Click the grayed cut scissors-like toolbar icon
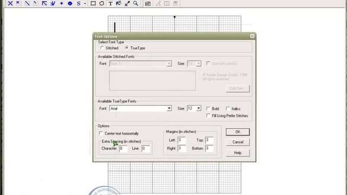The image size is (347, 195). [x=158, y=3]
